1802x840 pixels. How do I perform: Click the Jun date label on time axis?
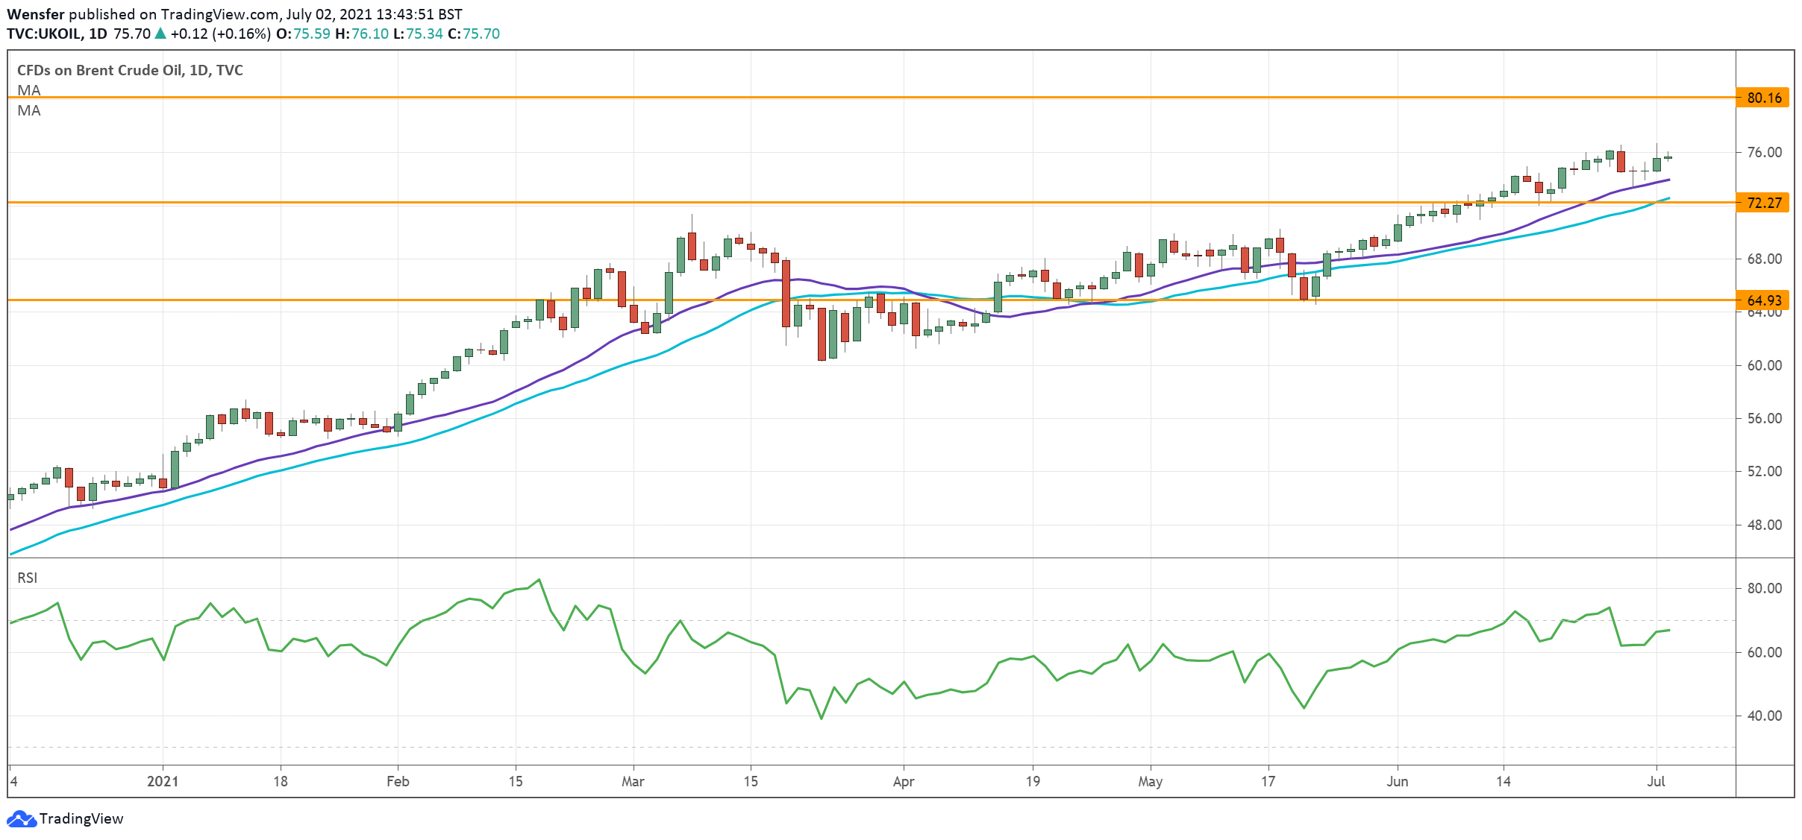[1397, 781]
